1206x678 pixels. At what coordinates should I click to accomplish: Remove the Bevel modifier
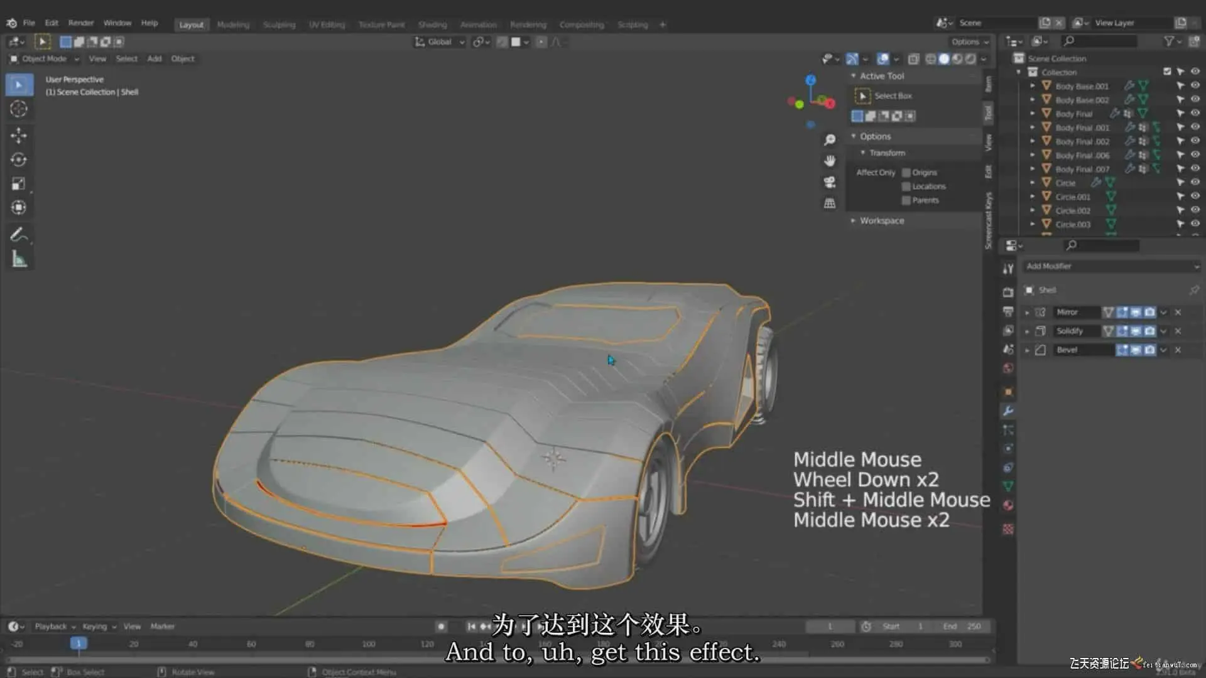coord(1178,350)
